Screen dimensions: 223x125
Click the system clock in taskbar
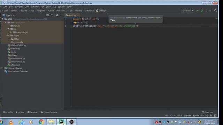[x=209, y=122]
